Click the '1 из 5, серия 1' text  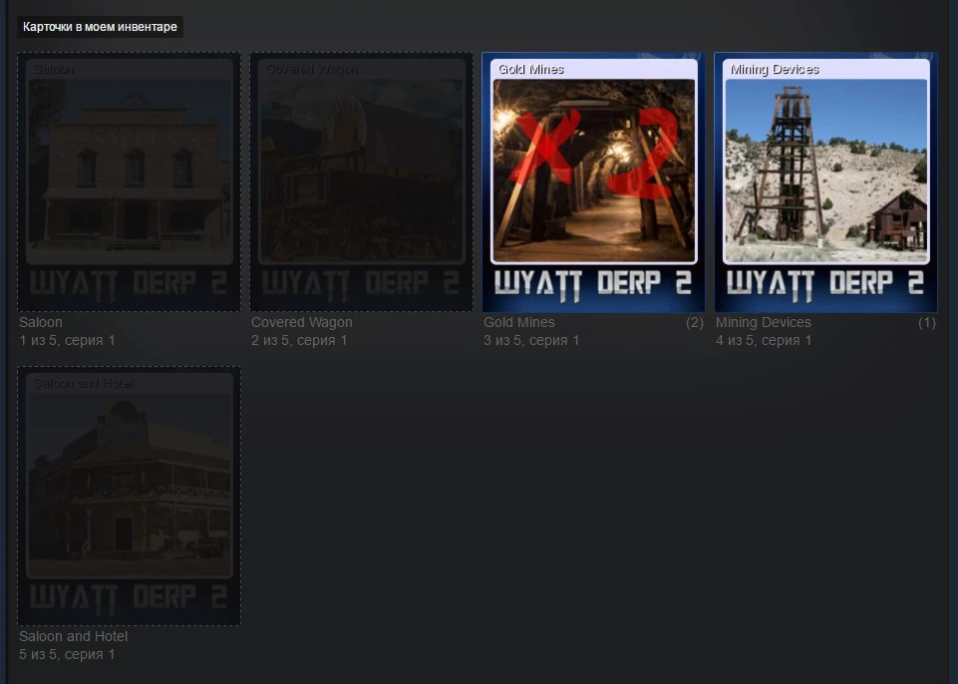[67, 340]
